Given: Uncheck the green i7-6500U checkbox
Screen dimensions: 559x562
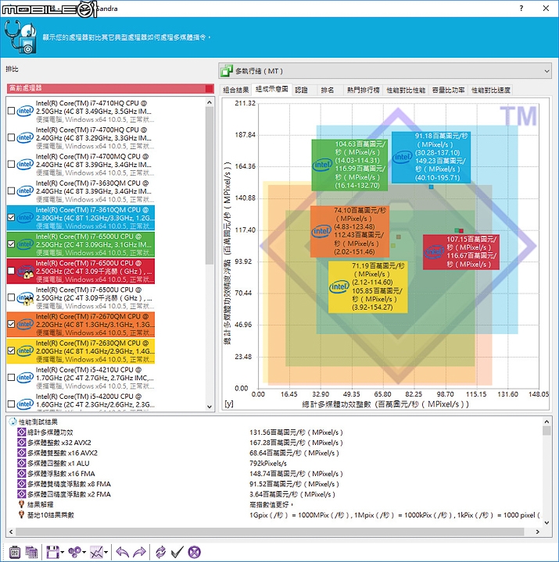Looking at the screenshot, I should 11,244.
